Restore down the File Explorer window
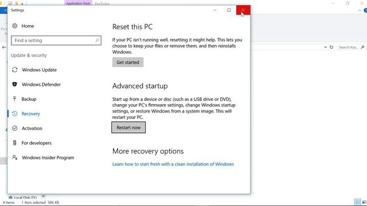This screenshot has height=206, width=367. pos(348,3)
